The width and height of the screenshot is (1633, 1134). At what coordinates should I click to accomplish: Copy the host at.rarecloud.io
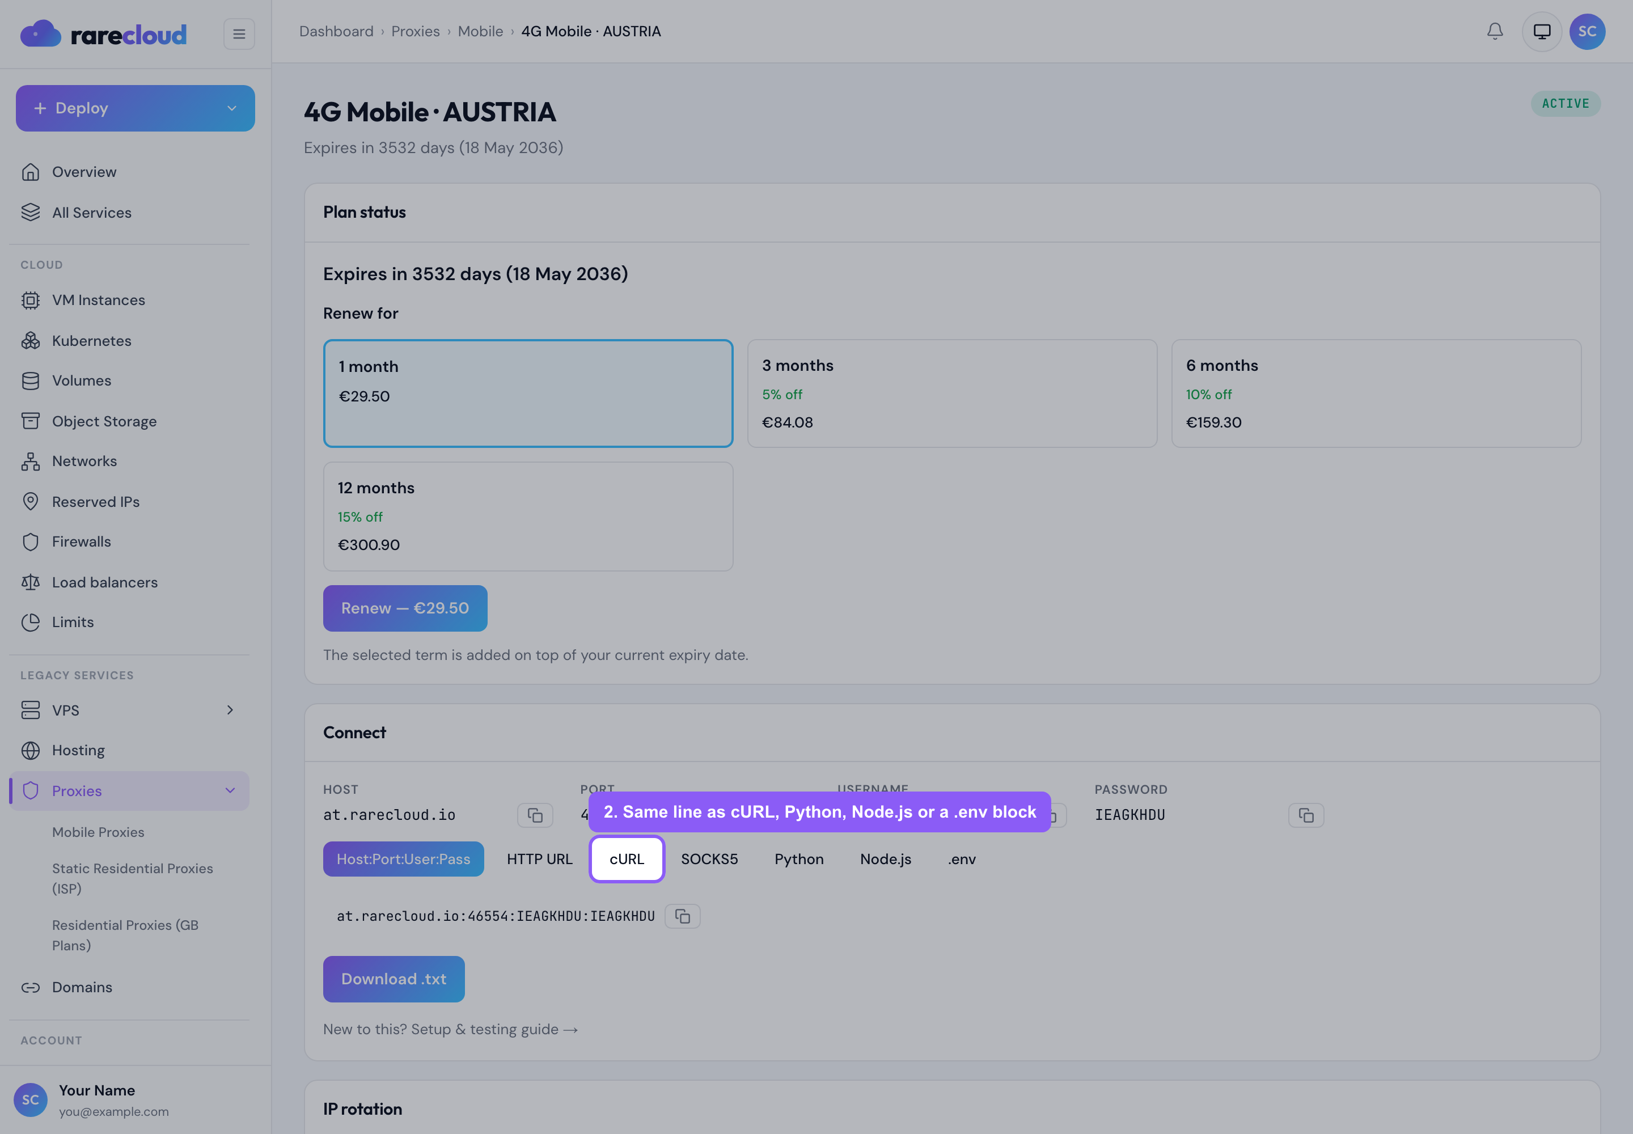pos(535,815)
